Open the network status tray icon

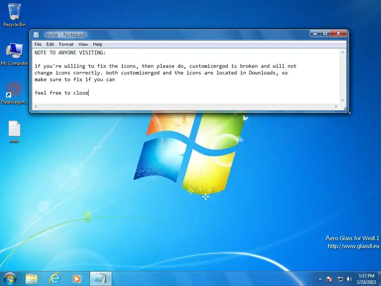coord(340,279)
